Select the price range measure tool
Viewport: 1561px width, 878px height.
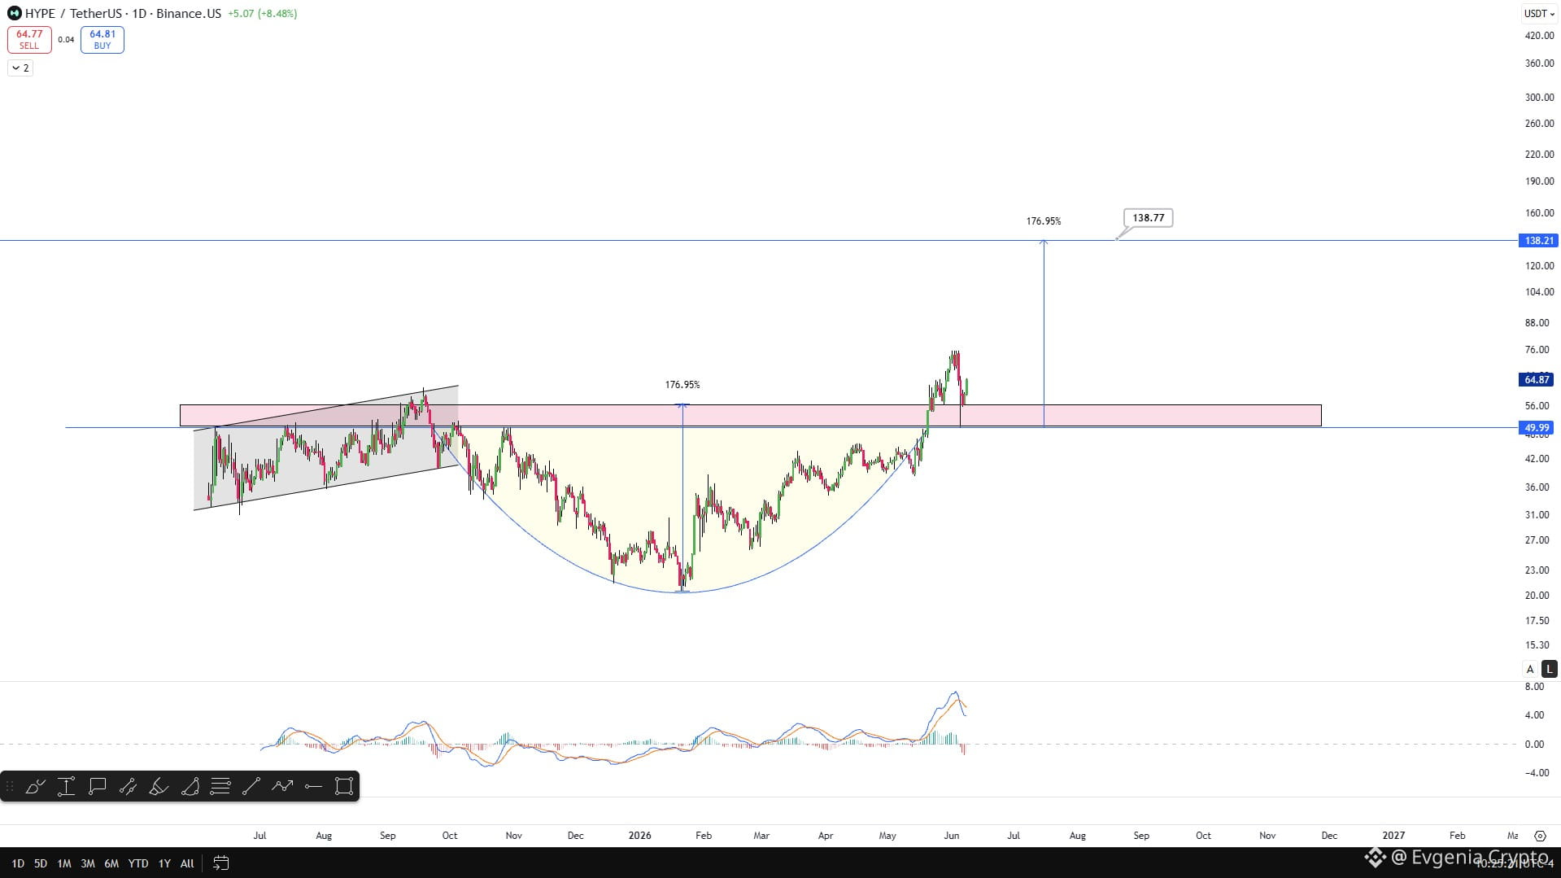pyautogui.click(x=67, y=786)
